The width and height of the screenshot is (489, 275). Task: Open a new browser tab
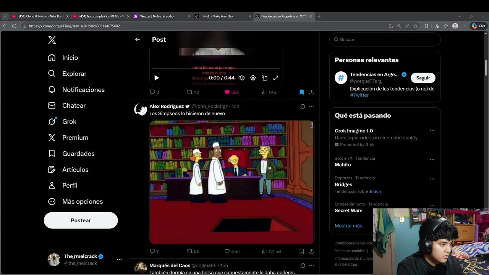319,16
